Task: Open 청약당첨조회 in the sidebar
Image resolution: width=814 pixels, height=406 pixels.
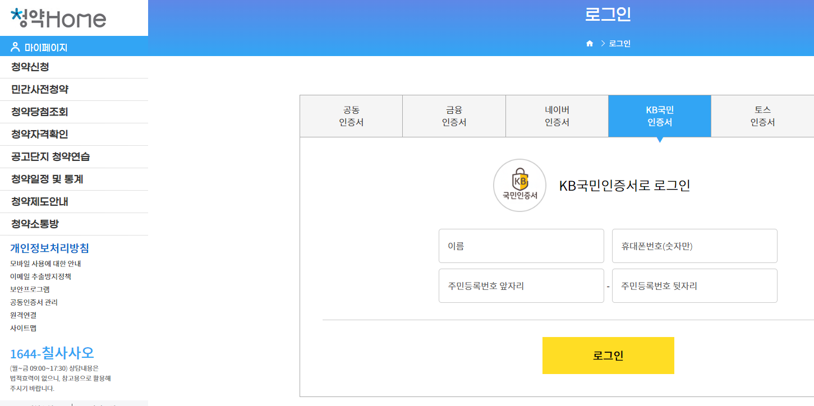Action: pos(74,112)
